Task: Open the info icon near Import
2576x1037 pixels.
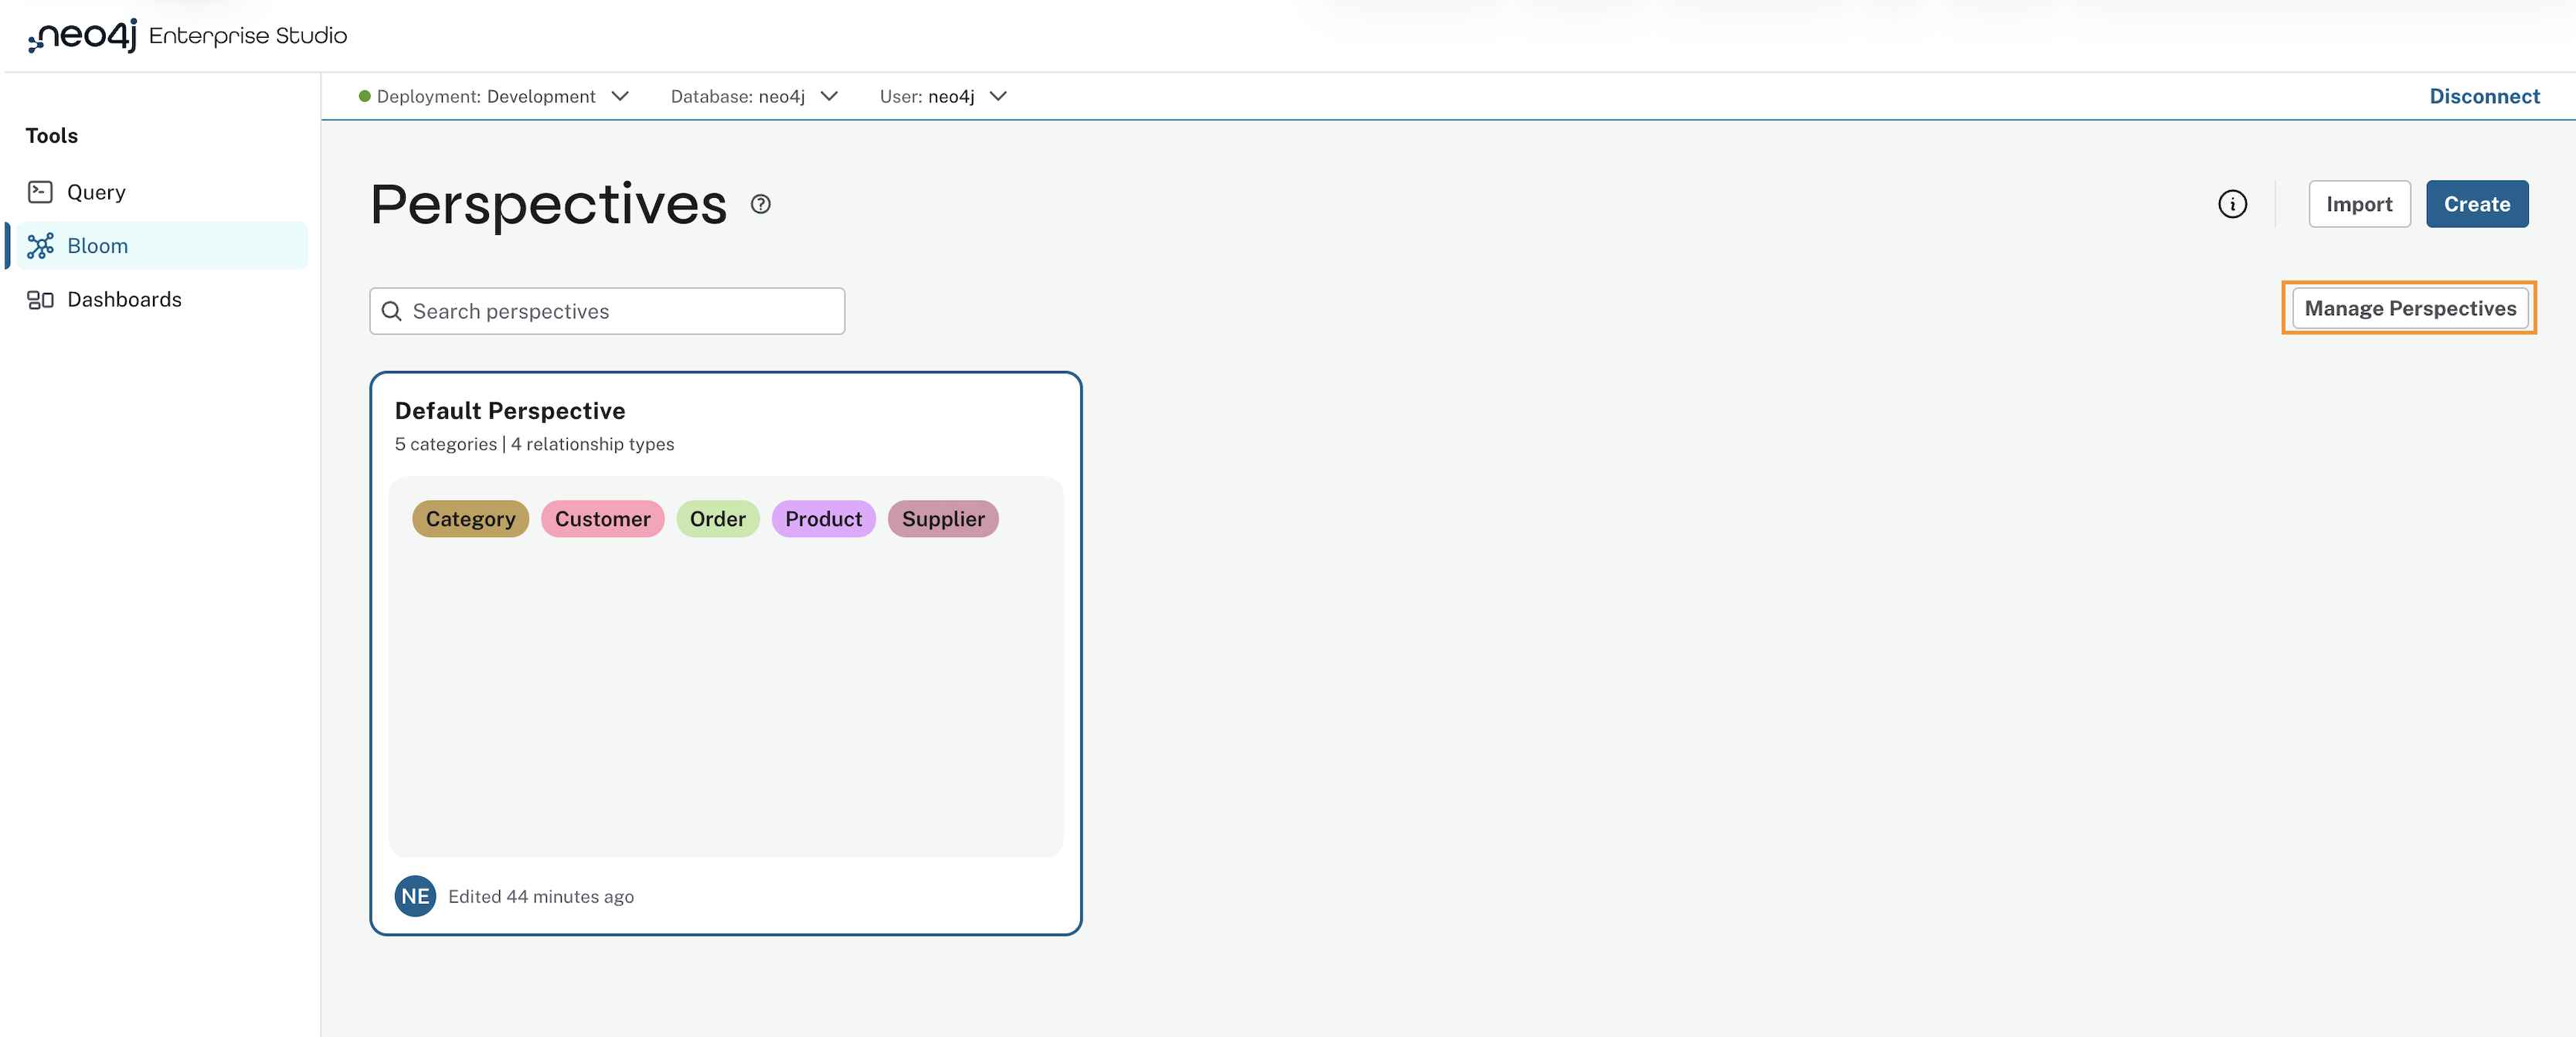Action: pos(2232,204)
